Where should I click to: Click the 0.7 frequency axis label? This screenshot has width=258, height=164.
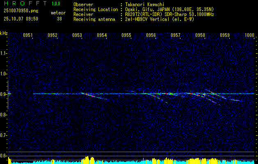pos(4,135)
